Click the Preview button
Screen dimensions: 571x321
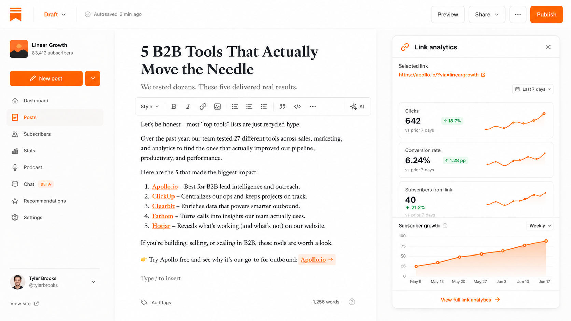click(x=448, y=14)
